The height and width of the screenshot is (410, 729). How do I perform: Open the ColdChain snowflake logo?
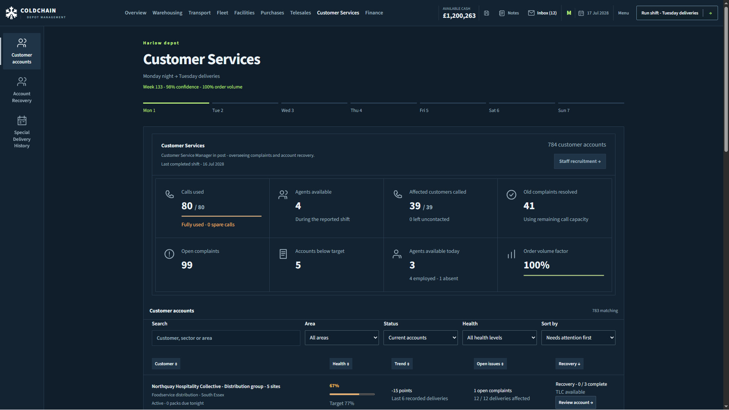[x=11, y=13]
